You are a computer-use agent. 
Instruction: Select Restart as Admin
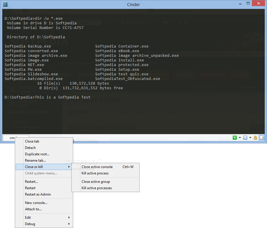tap(44, 194)
